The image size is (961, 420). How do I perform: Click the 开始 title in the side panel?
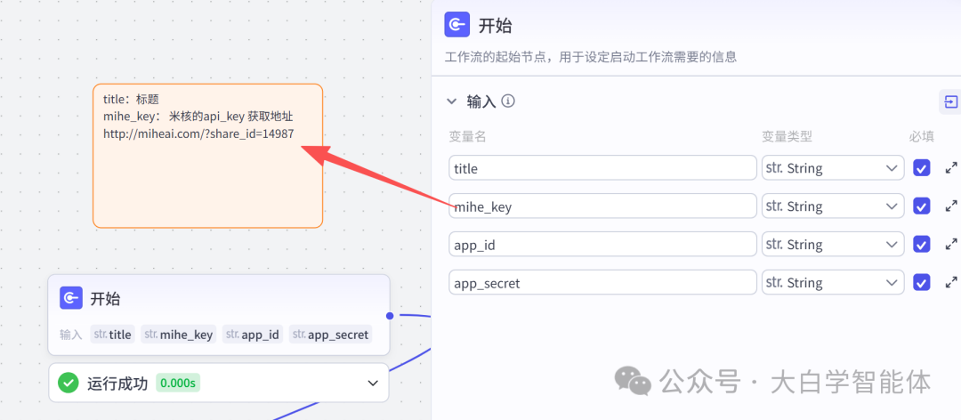tap(496, 25)
